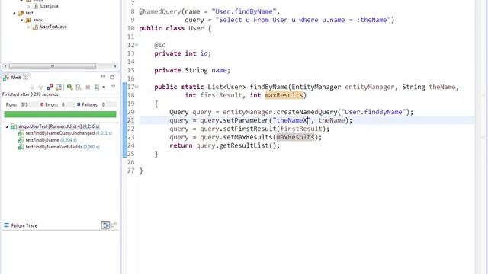Compare result icon in Failure Trace
This screenshot has height=274, width=488.
[x=114, y=225]
